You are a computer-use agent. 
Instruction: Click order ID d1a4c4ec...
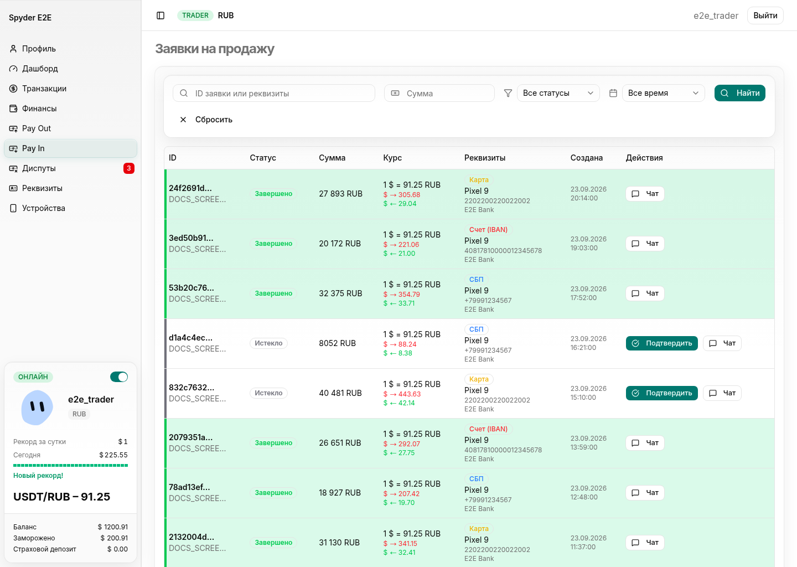coord(190,338)
